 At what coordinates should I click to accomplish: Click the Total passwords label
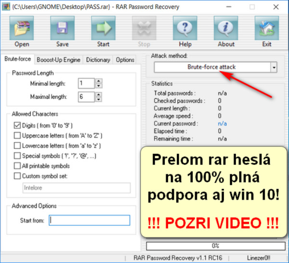click(x=175, y=93)
